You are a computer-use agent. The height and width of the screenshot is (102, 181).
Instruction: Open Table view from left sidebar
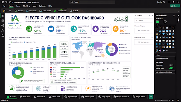point(3,21)
